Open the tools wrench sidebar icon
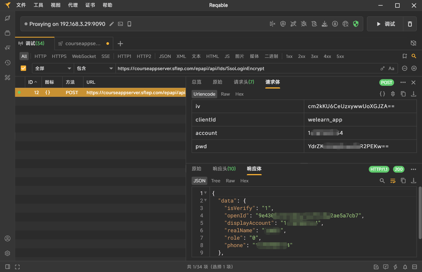This screenshot has height=272, width=422. pyautogui.click(x=7, y=78)
